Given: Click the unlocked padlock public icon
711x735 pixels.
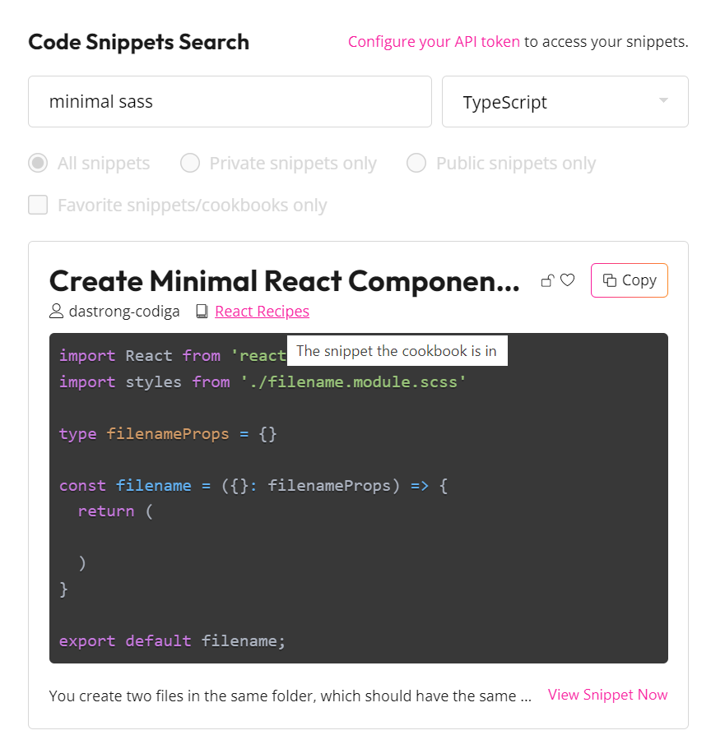Looking at the screenshot, I should pos(547,281).
